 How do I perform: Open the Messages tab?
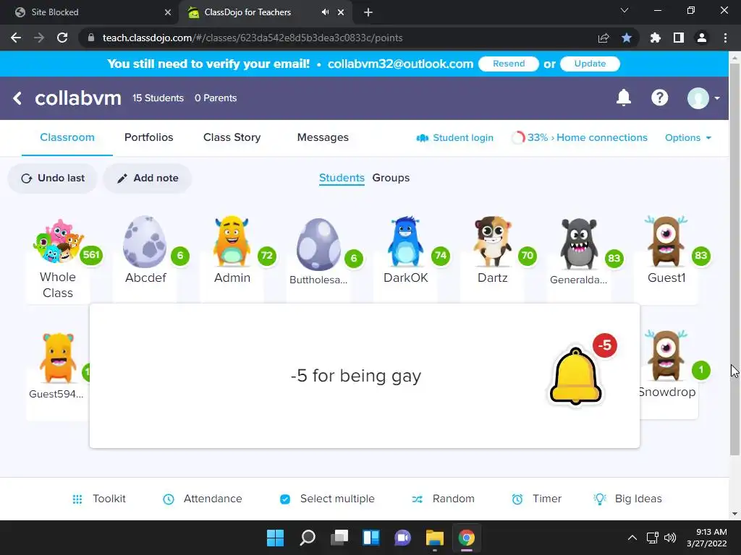click(x=323, y=137)
